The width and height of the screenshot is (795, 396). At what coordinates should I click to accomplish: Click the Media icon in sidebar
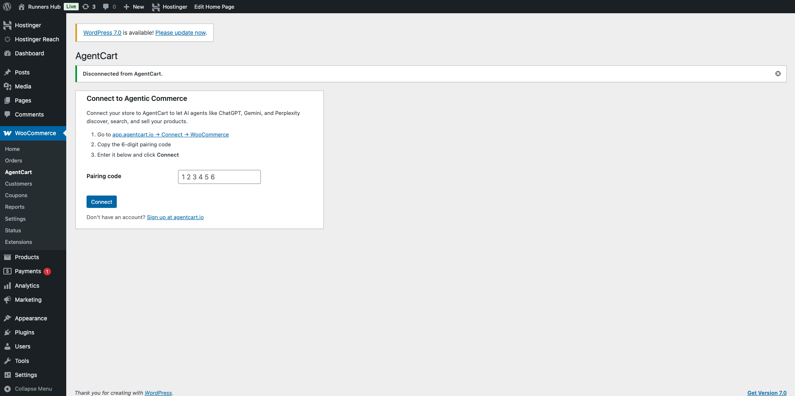[7, 86]
